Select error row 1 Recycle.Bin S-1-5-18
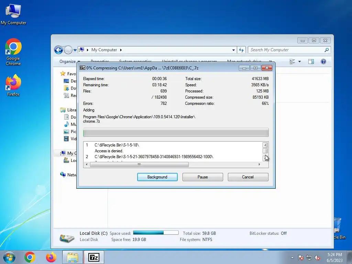The image size is (352, 264). [117, 145]
